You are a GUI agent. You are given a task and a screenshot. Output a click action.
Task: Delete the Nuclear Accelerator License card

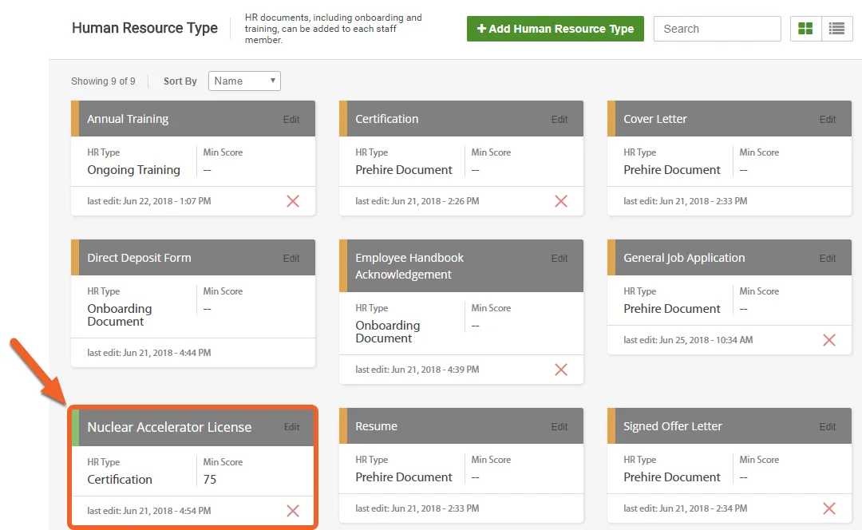pyautogui.click(x=293, y=511)
